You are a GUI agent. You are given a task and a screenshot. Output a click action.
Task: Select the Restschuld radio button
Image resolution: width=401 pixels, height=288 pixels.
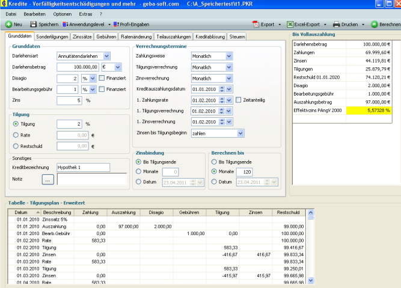pos(16,146)
